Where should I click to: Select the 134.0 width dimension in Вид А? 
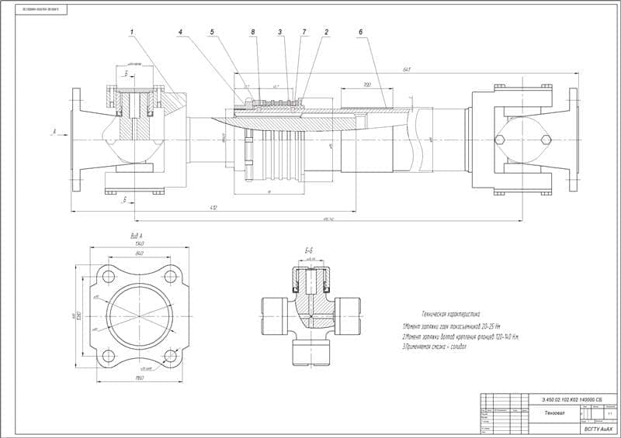click(x=140, y=243)
